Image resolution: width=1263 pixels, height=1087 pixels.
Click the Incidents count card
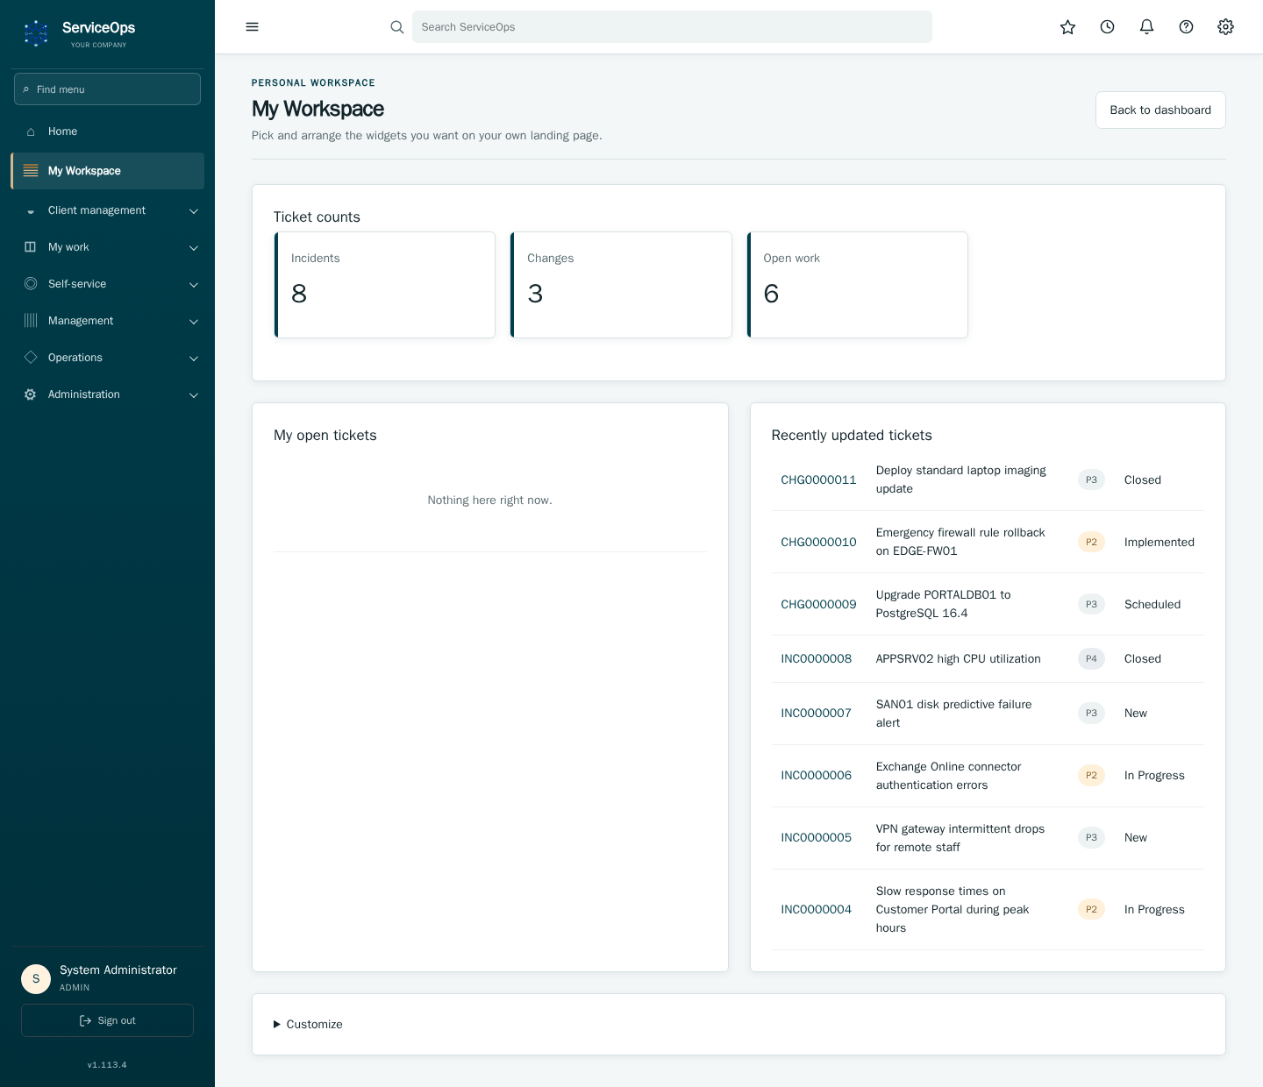coord(384,285)
